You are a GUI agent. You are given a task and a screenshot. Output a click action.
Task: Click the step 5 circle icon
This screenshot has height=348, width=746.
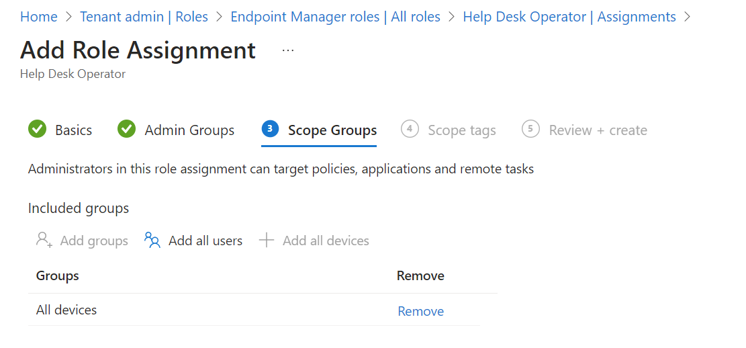pyautogui.click(x=530, y=129)
